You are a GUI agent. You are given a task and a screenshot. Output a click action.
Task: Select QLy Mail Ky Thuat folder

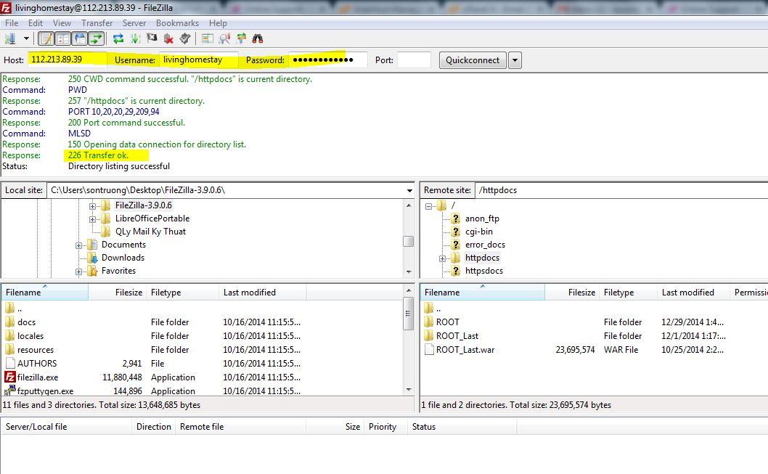(x=150, y=232)
